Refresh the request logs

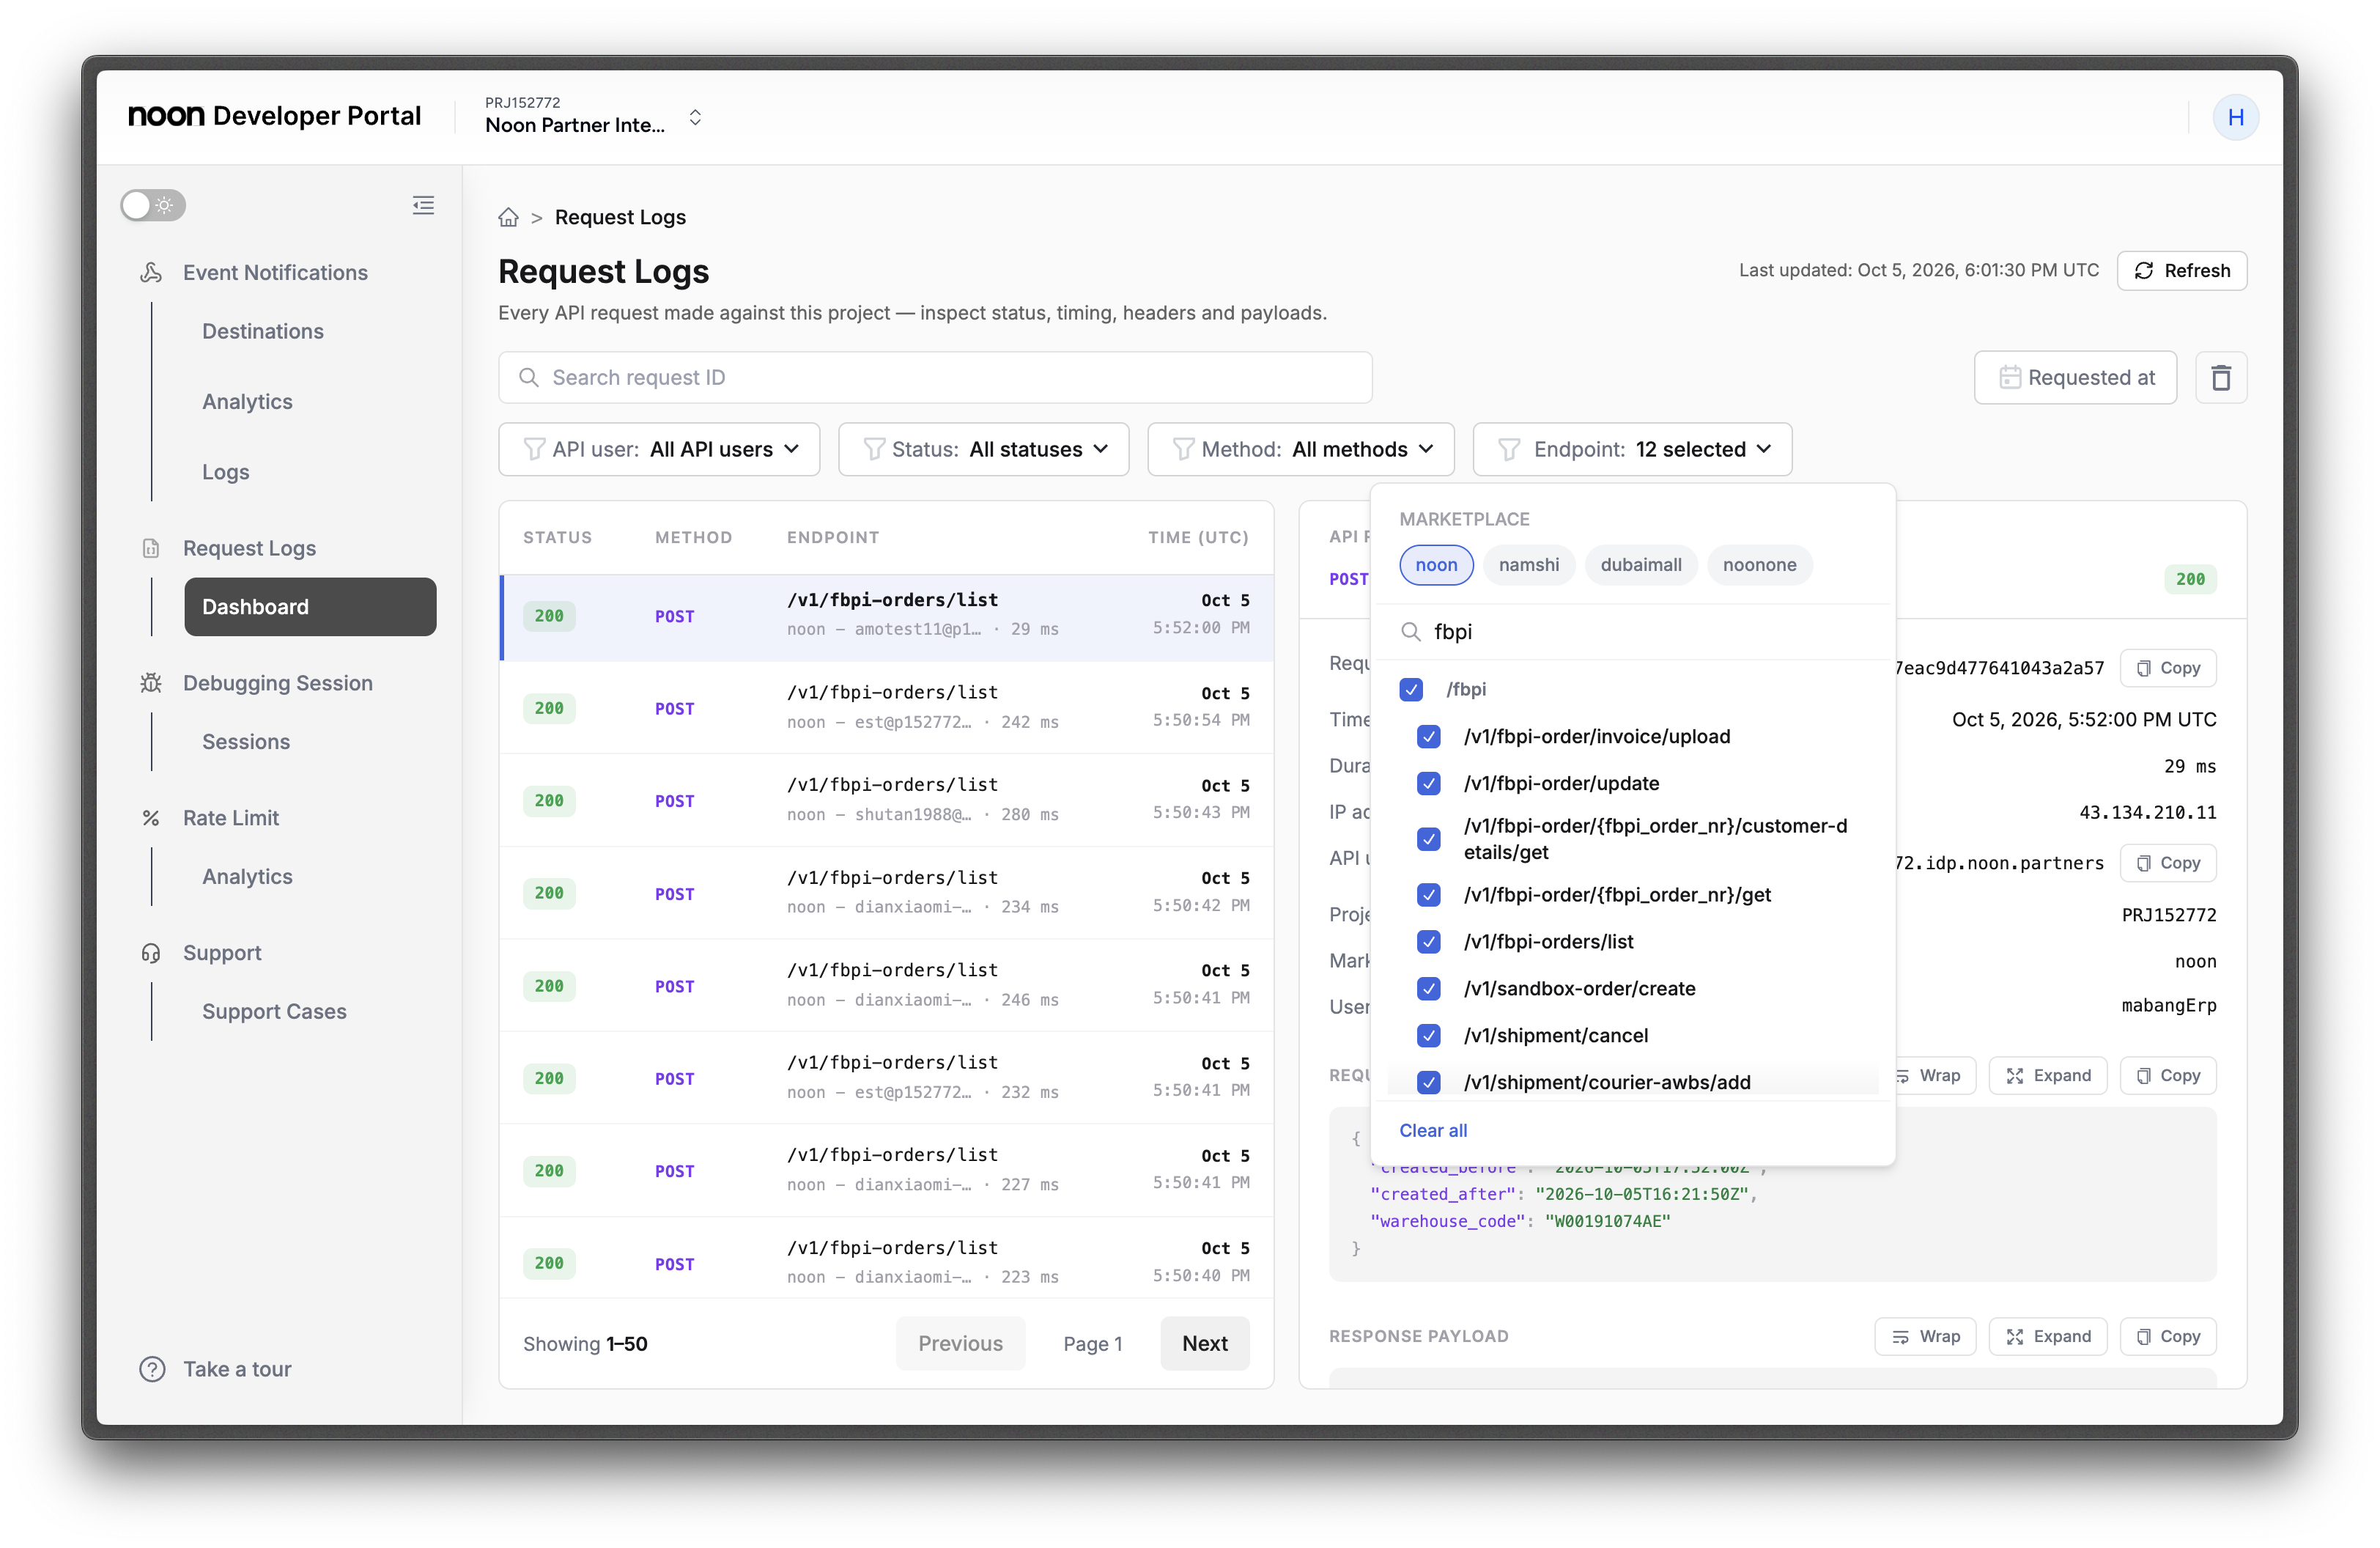click(x=2181, y=270)
